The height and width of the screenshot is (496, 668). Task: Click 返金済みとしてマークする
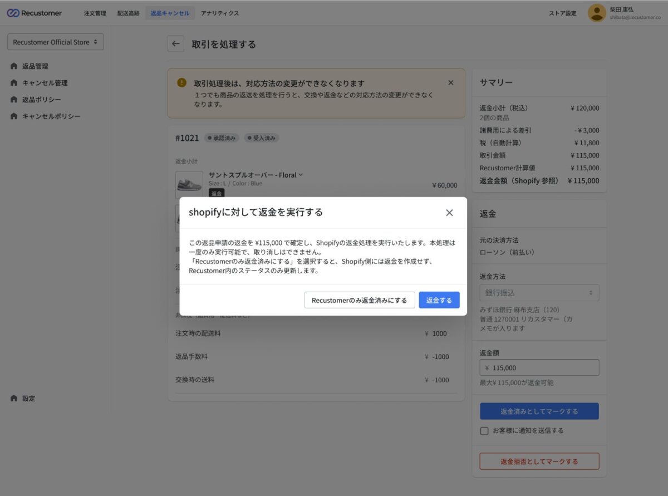[539, 411]
